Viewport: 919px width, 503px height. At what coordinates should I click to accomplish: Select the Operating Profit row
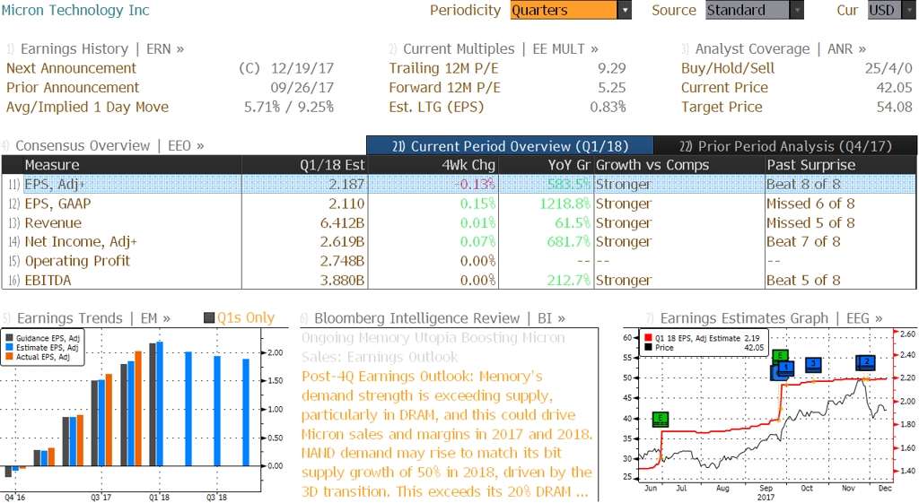(x=459, y=261)
